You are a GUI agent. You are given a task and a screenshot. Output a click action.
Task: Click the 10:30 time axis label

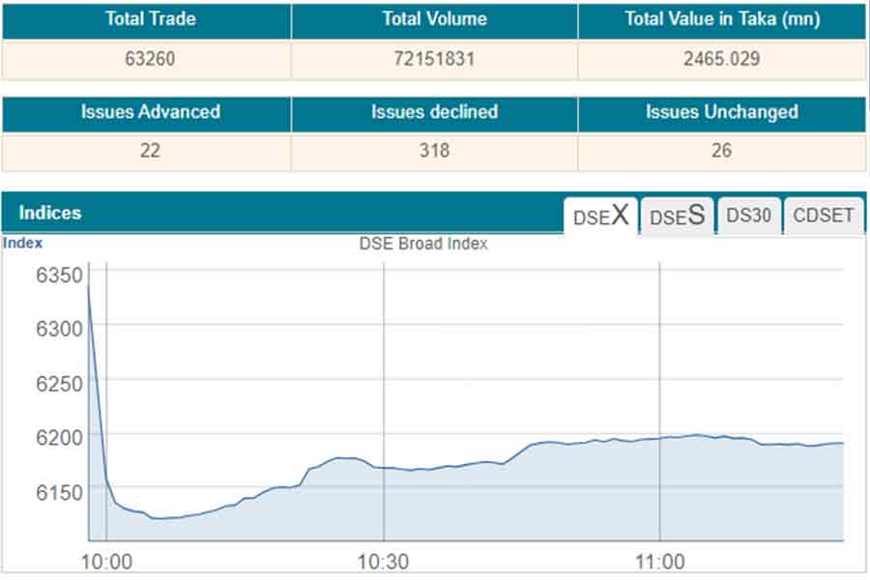coord(385,562)
